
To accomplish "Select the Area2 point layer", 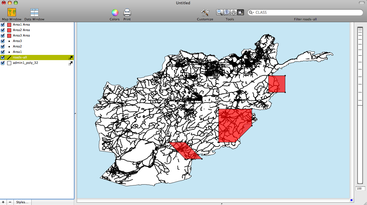I will click(x=17, y=47).
